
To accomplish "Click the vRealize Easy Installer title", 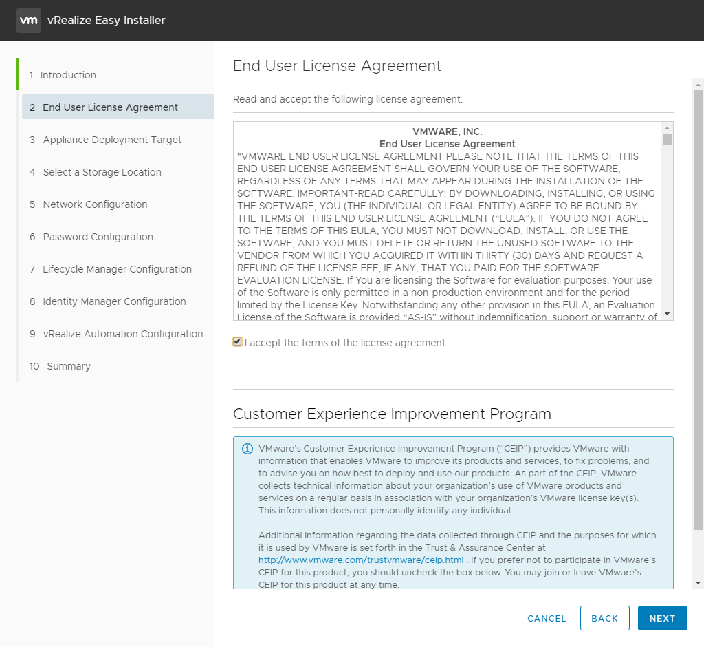I will [x=107, y=20].
